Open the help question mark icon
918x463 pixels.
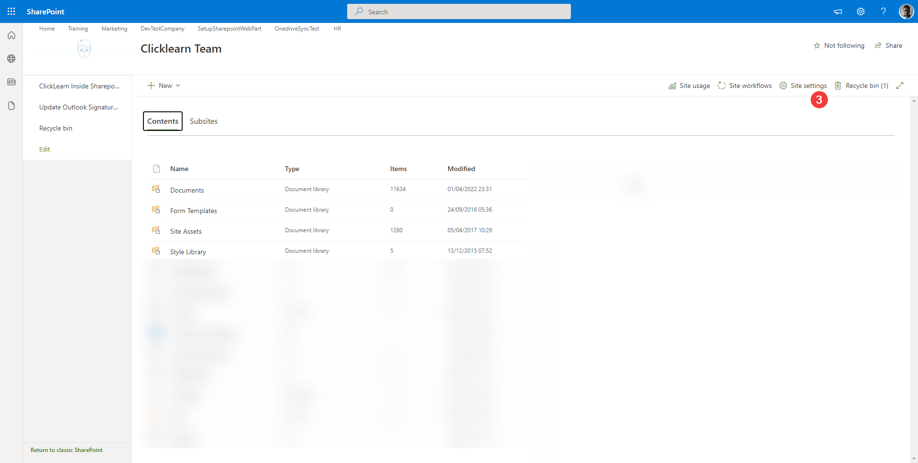click(884, 11)
